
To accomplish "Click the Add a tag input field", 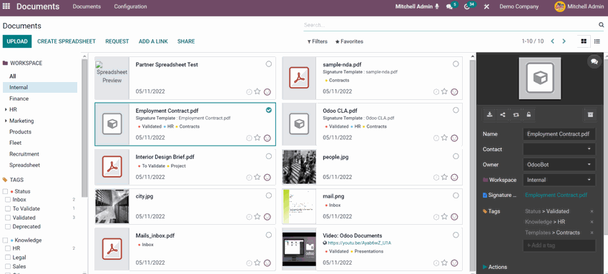I will 559,245.
